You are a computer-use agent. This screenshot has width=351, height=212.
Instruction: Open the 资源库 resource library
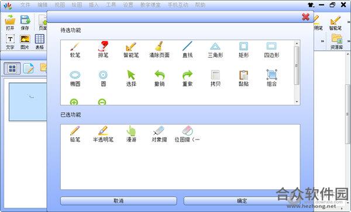[x=336, y=42]
